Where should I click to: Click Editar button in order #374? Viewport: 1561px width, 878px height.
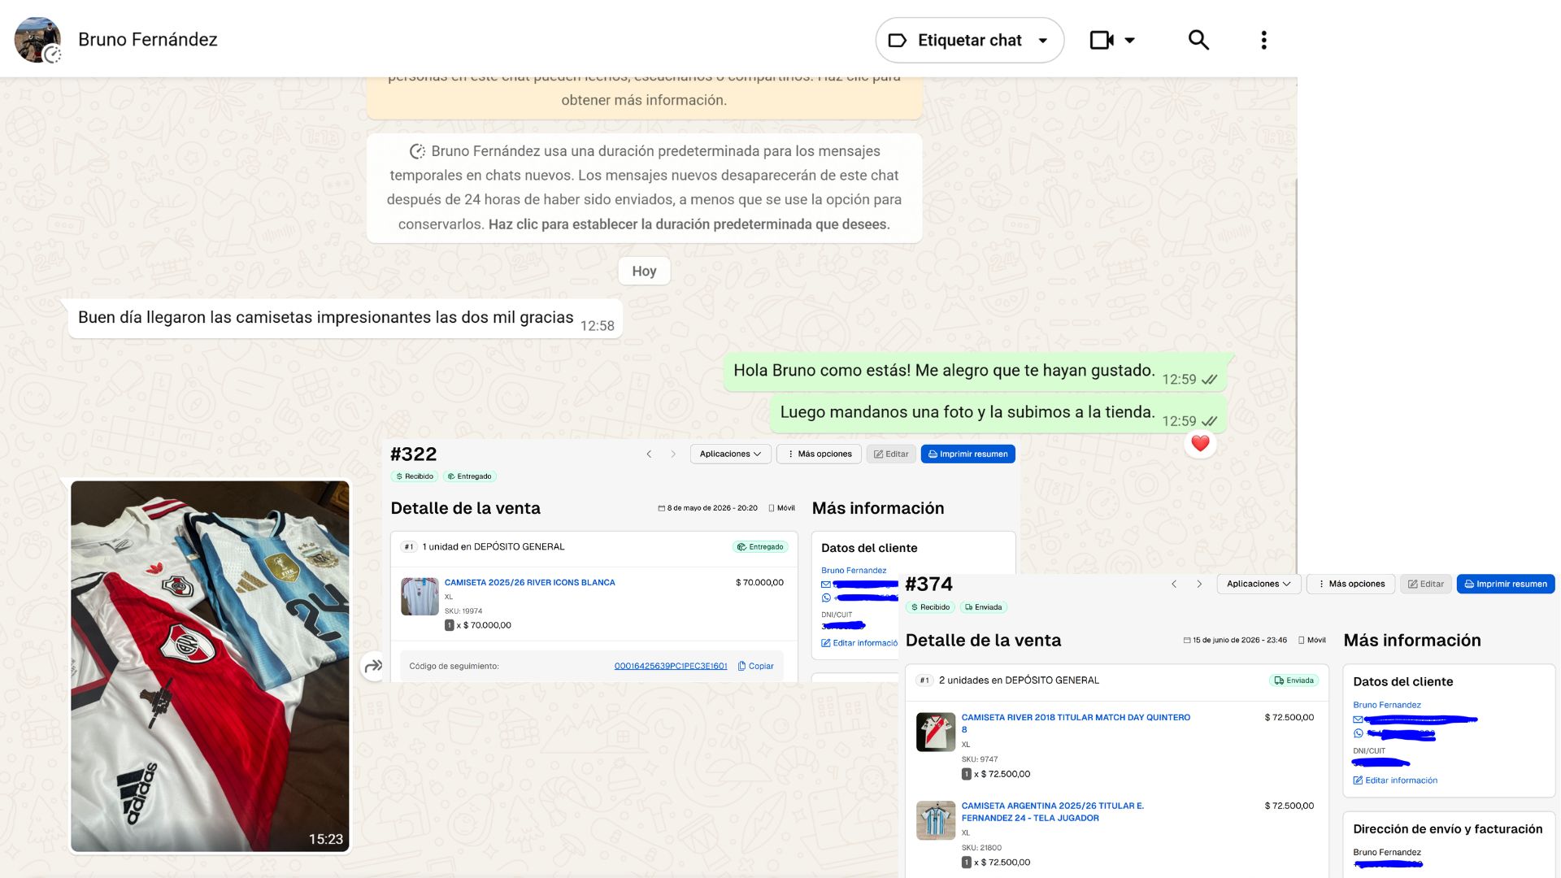[1425, 584]
